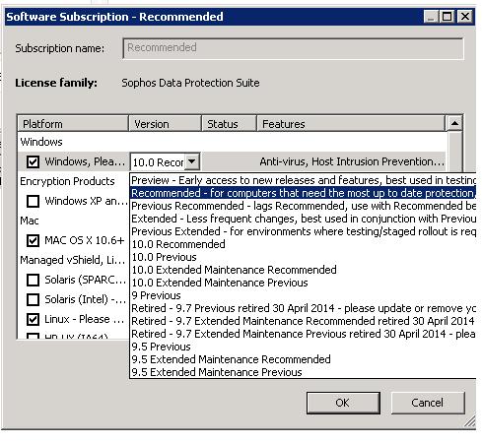
Task: Click the scroll up arrow of platform list
Action: [454, 123]
